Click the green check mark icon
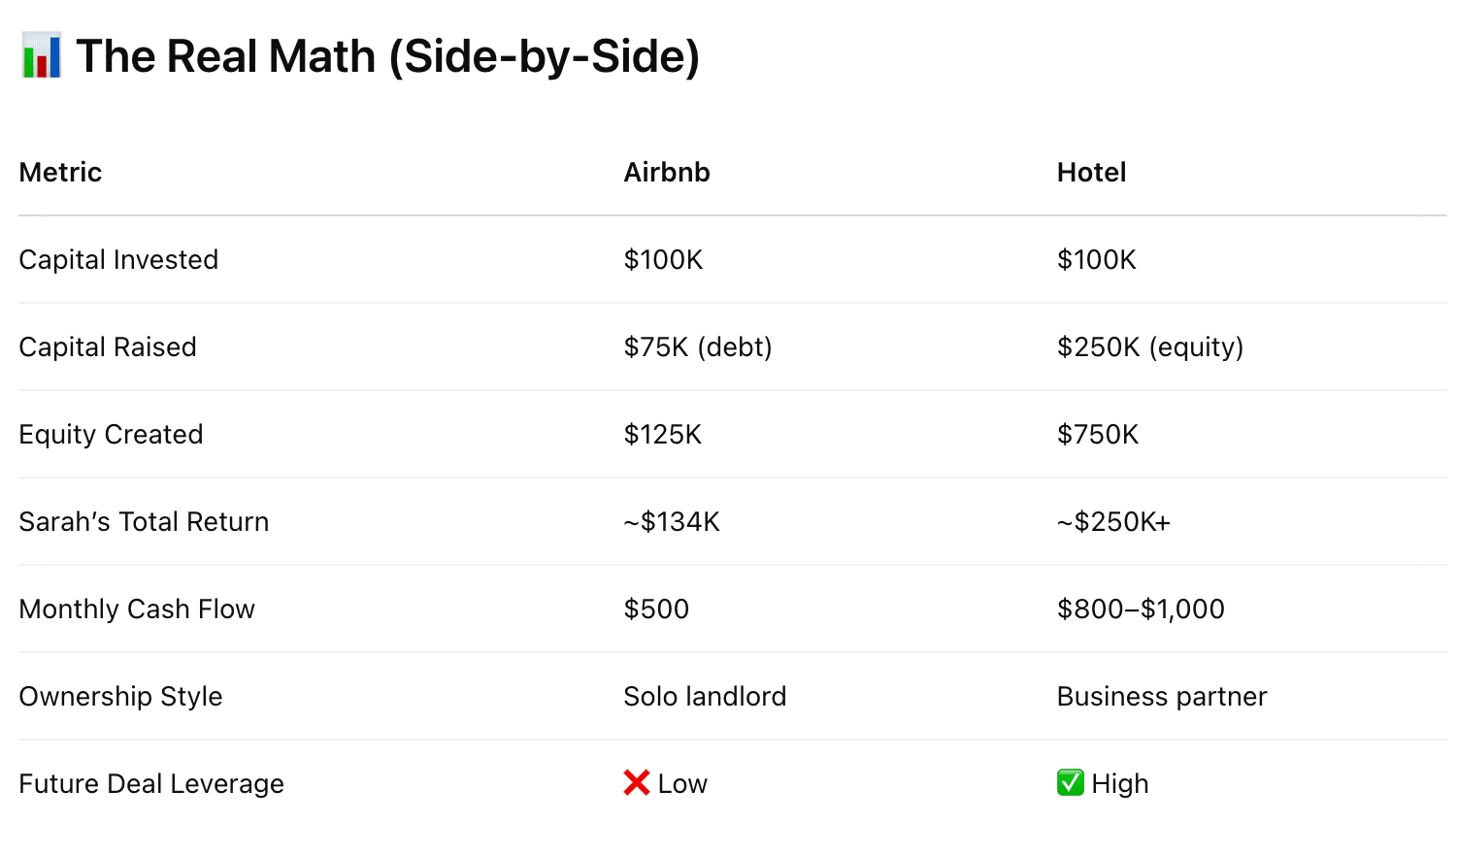This screenshot has width=1458, height=856. pos(1070,782)
